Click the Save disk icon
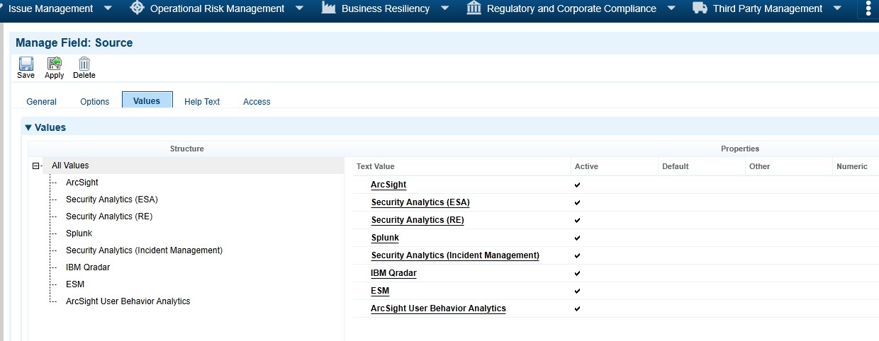This screenshot has height=341, width=879. (26, 63)
